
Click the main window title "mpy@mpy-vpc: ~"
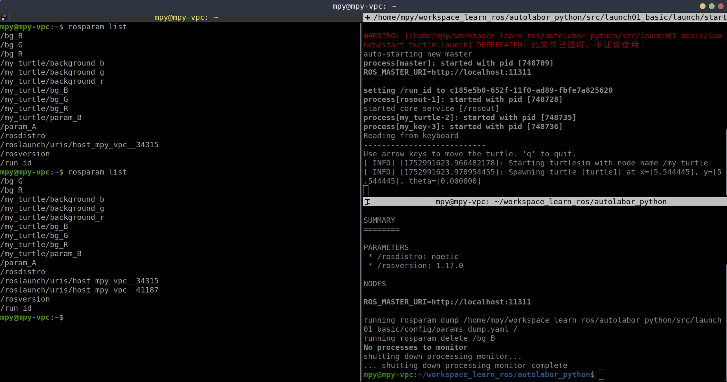364,6
